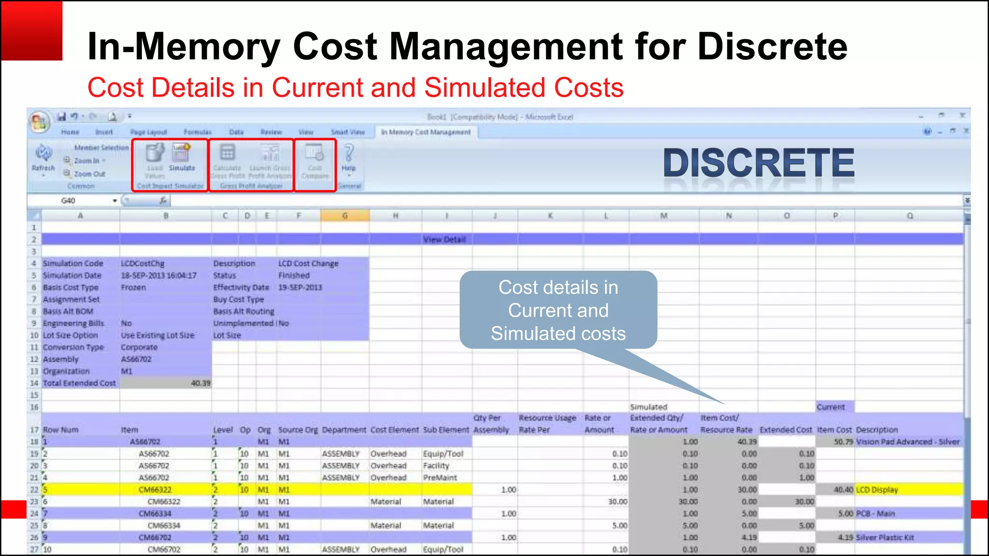
Task: Switch to the Formulas tab
Action: click(198, 132)
